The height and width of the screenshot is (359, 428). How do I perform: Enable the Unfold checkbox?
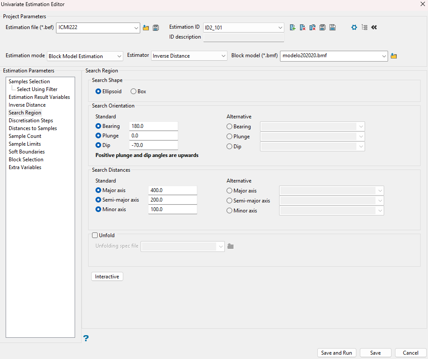[x=95, y=235]
